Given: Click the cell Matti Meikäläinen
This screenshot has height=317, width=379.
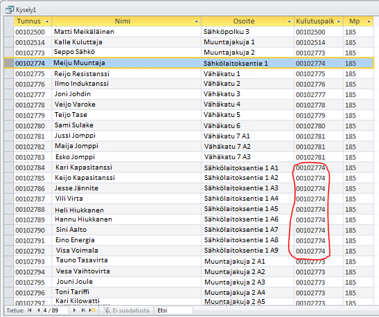Looking at the screenshot, I should tap(126, 32).
